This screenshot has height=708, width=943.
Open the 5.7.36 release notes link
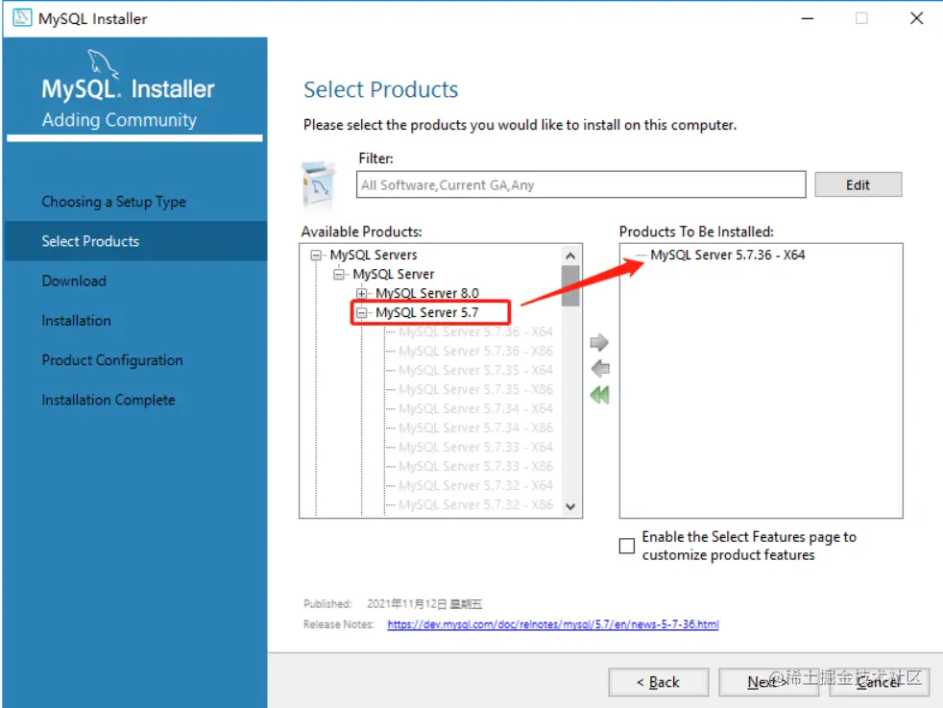(x=553, y=624)
